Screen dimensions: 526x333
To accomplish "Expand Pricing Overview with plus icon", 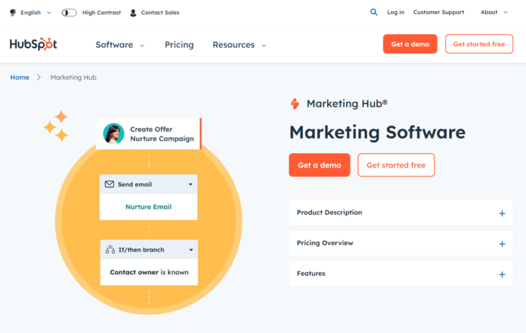I will 502,244.
